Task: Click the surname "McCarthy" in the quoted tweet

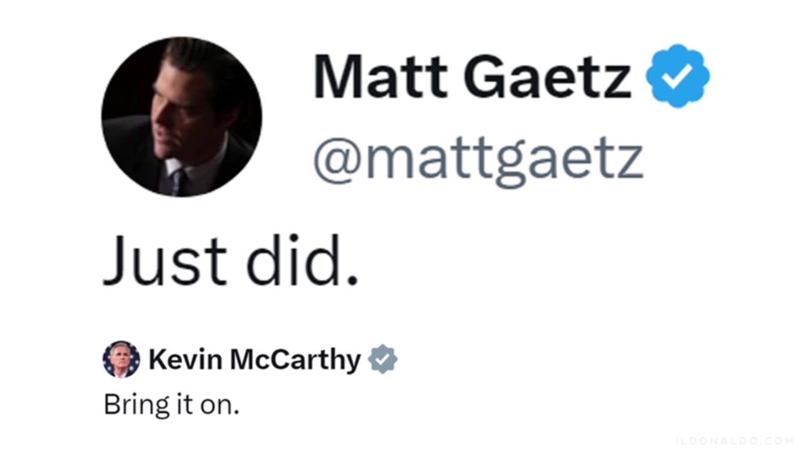Action: click(295, 359)
